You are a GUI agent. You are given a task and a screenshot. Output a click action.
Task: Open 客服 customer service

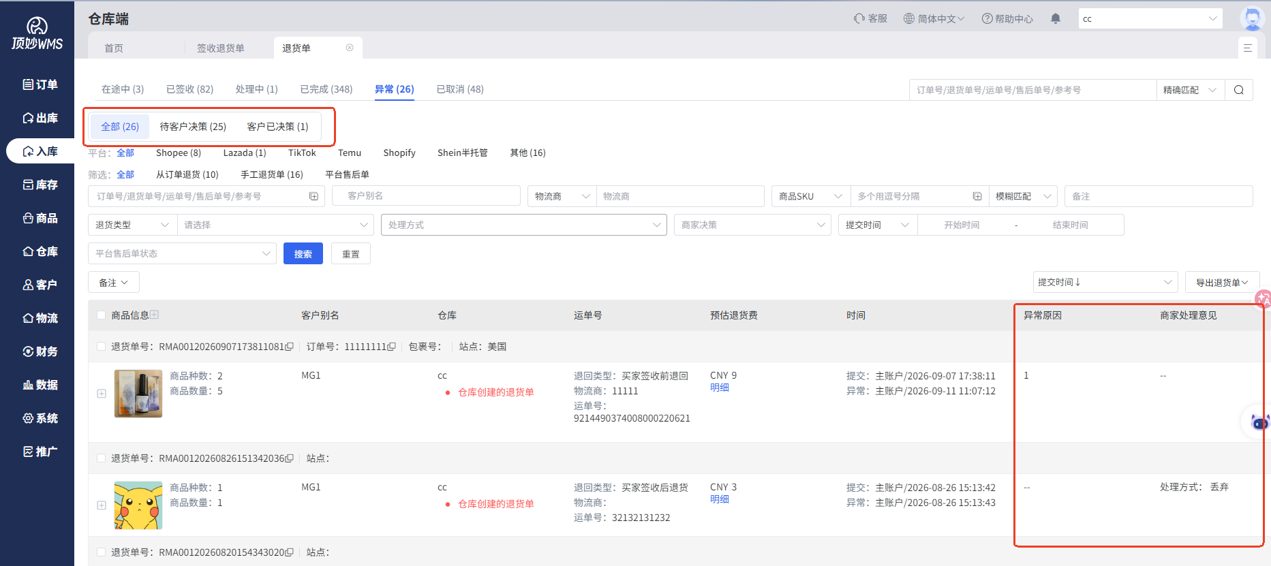pyautogui.click(x=870, y=18)
